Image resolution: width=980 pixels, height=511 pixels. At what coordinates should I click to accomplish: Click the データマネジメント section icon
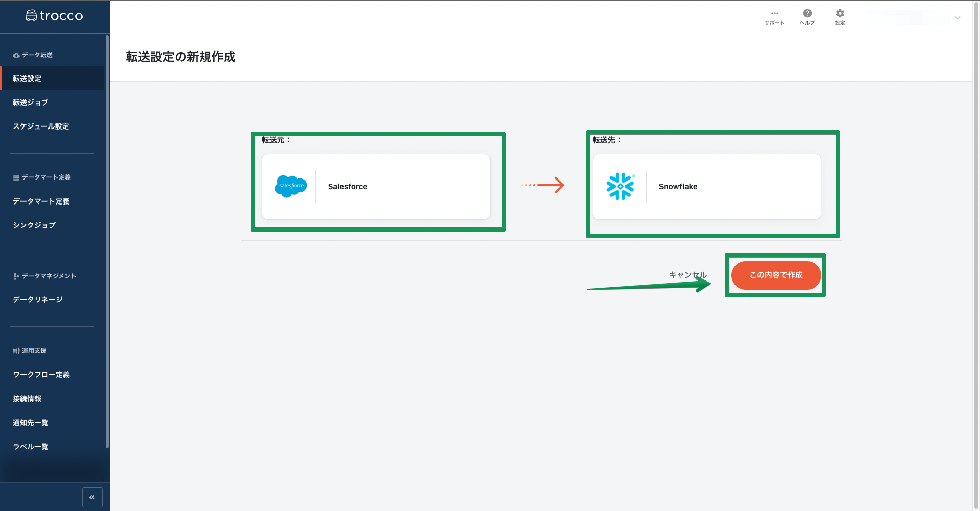[x=16, y=276]
